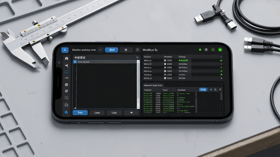This screenshot has width=280, height=157.
Task: Click the small icon at table header end
Action: 221,57
